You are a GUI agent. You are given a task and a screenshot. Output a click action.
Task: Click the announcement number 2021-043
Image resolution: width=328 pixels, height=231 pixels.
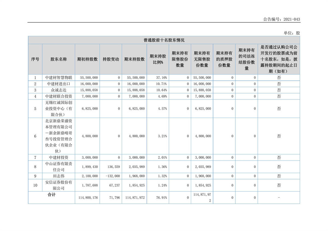tap(282, 19)
